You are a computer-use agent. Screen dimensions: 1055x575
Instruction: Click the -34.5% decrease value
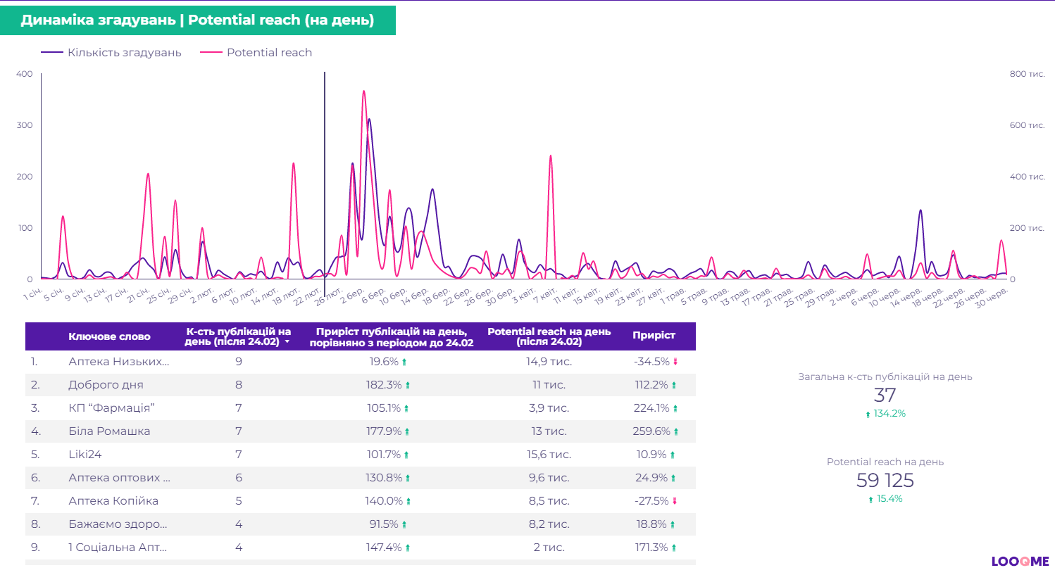tap(651, 362)
